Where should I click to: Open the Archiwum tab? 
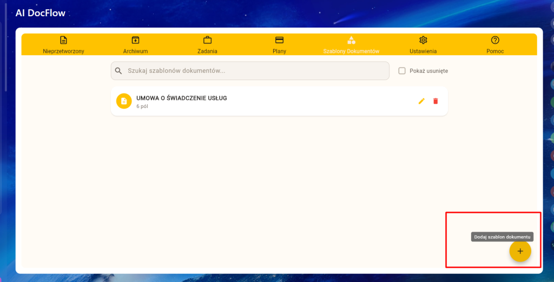[x=135, y=45]
